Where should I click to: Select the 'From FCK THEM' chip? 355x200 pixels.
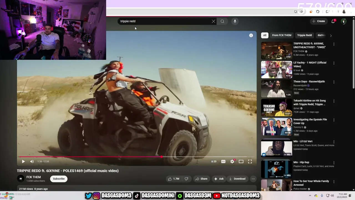(x=282, y=35)
